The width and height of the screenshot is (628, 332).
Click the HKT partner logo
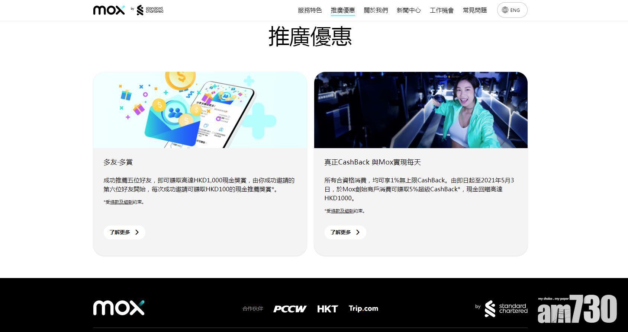tap(327, 309)
